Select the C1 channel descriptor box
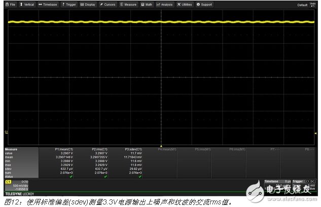Image resolution: width=321 pixels, height=207 pixels. tap(18, 186)
